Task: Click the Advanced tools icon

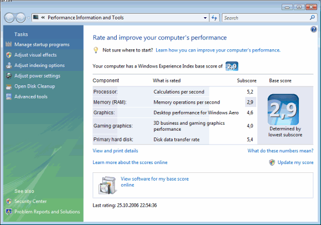Action: (x=9, y=96)
